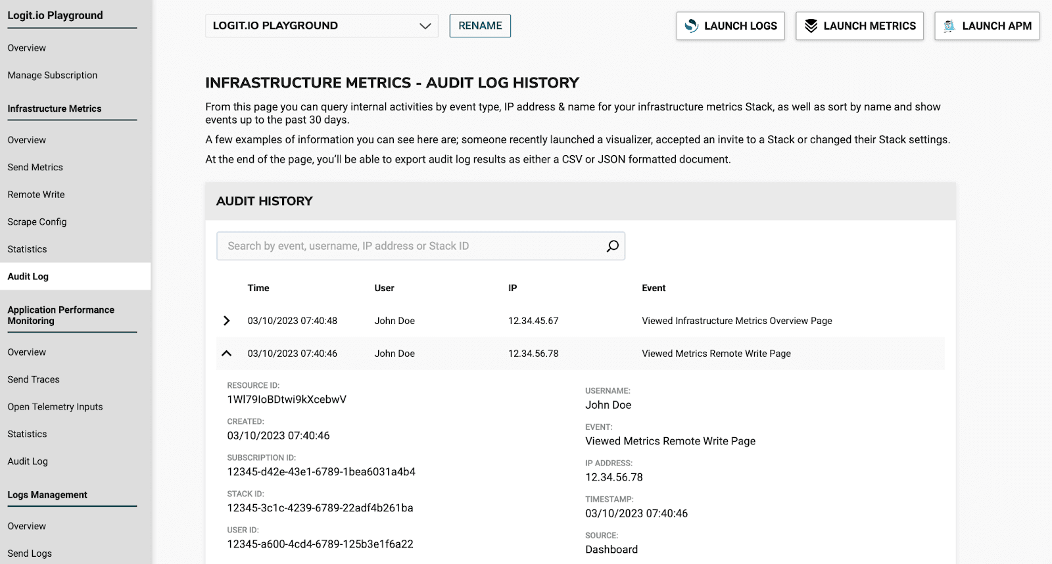The image size is (1052, 564).
Task: Click the Launch APM icon
Action: click(949, 26)
